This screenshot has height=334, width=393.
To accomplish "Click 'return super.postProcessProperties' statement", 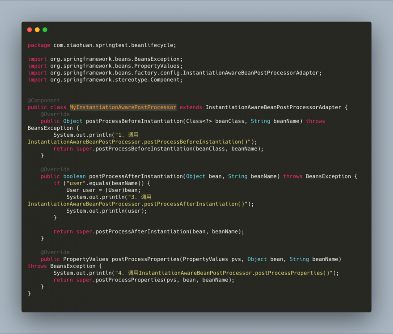I will coord(144,280).
